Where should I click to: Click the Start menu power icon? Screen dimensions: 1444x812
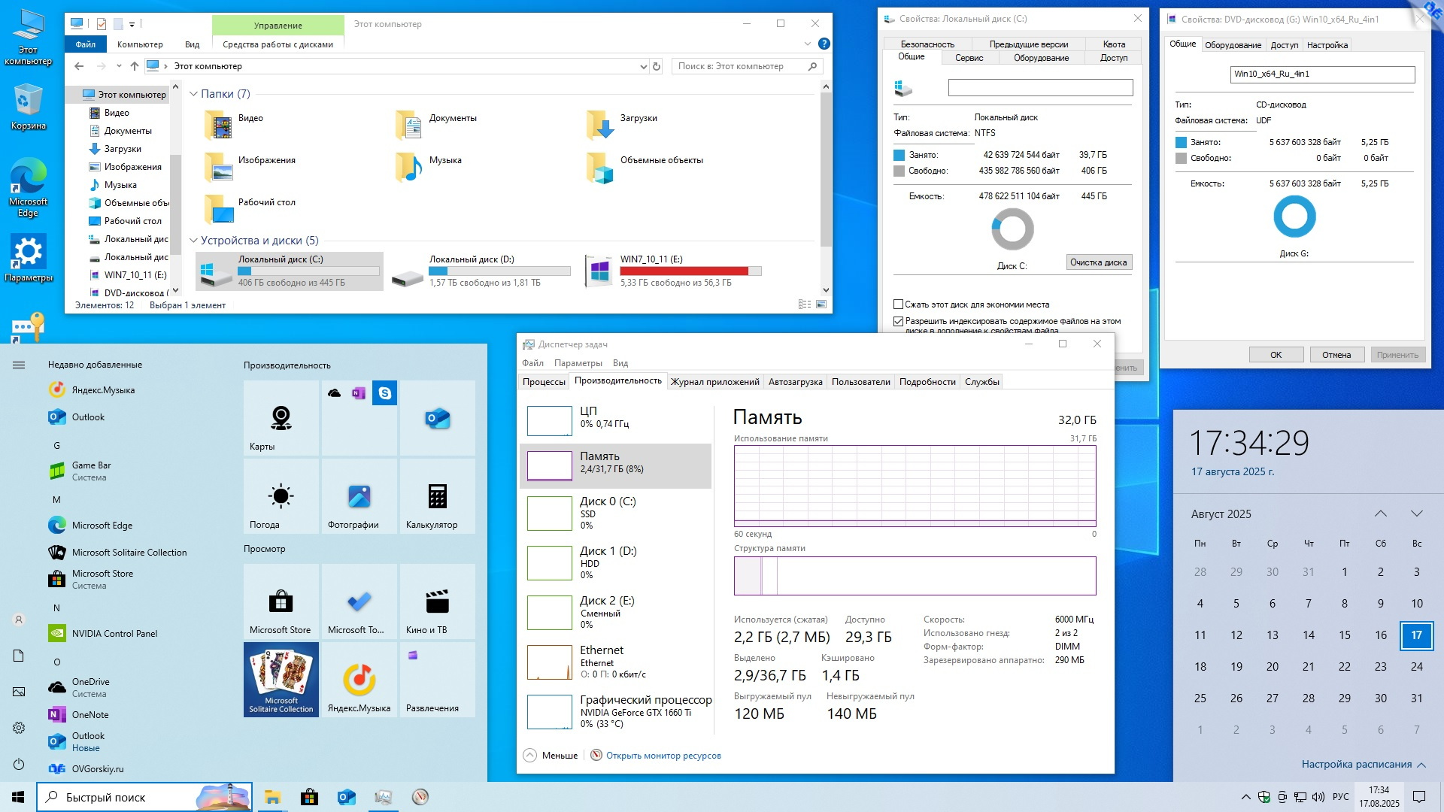click(x=19, y=764)
